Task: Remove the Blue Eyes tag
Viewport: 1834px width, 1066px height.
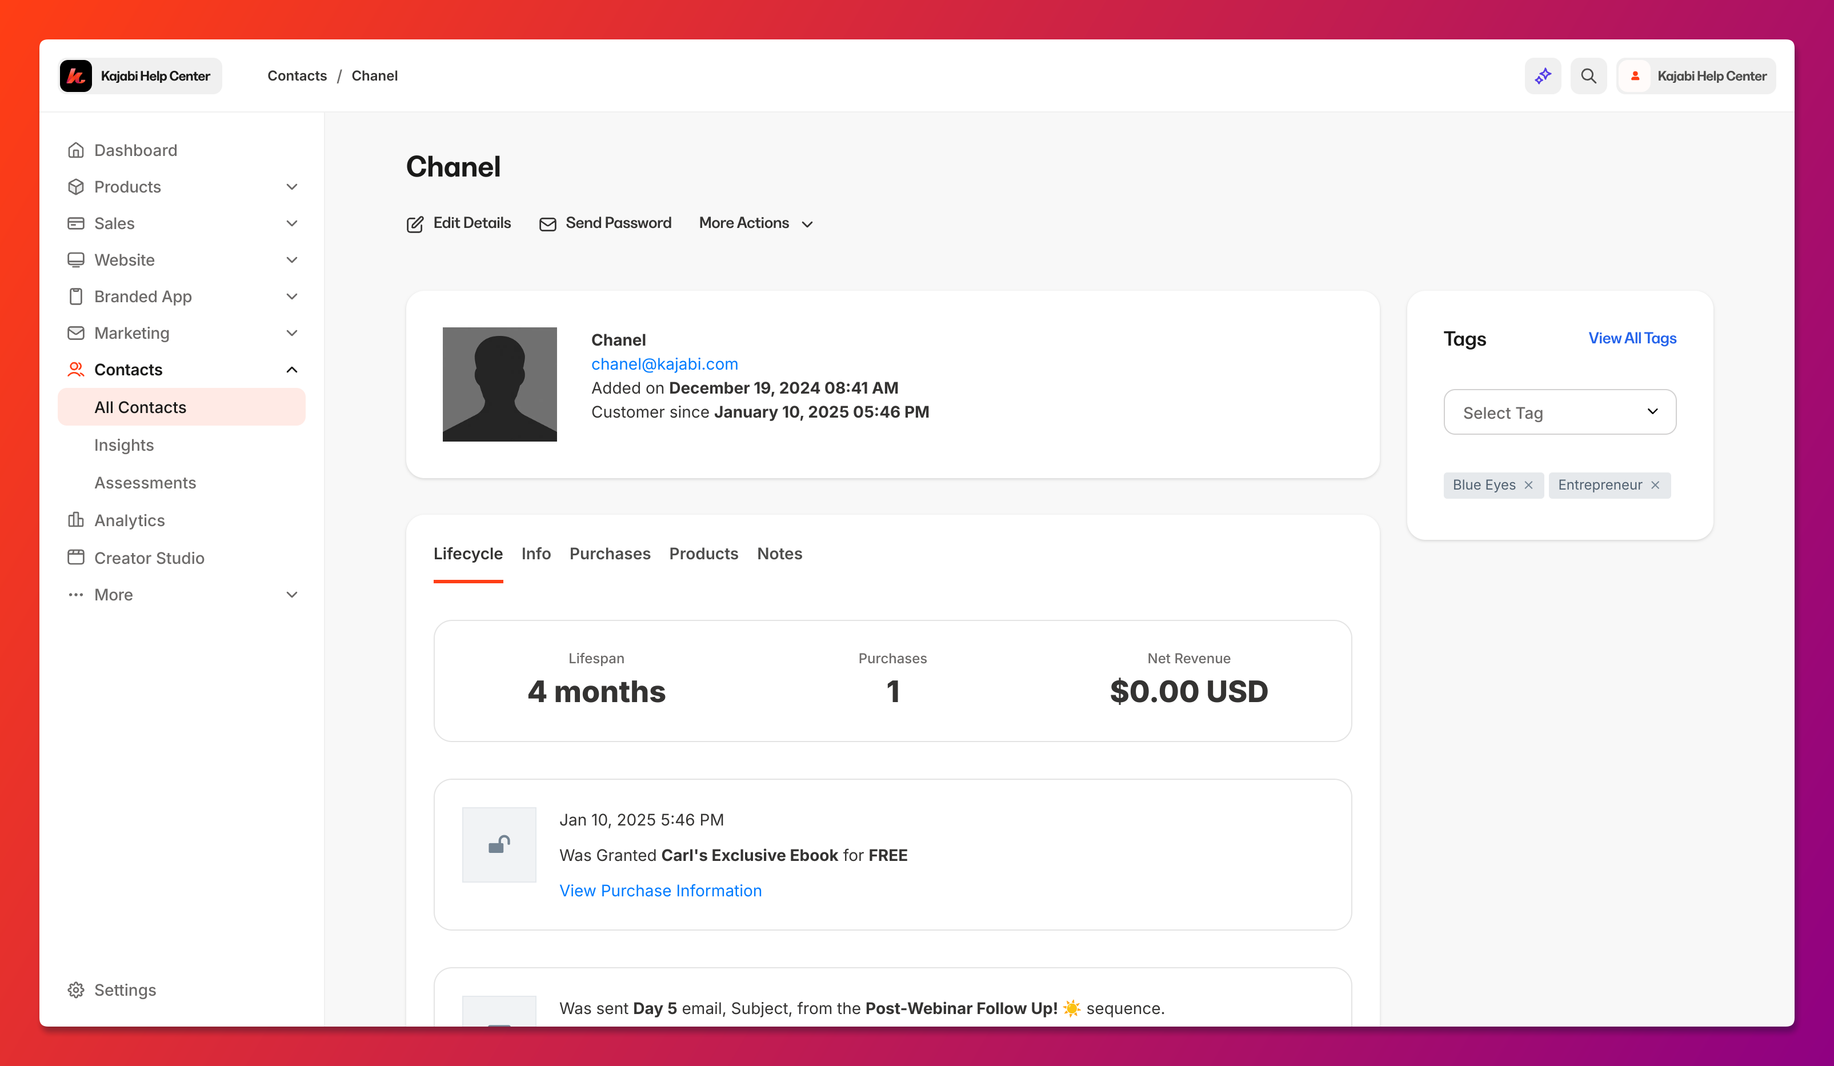Action: click(1528, 486)
